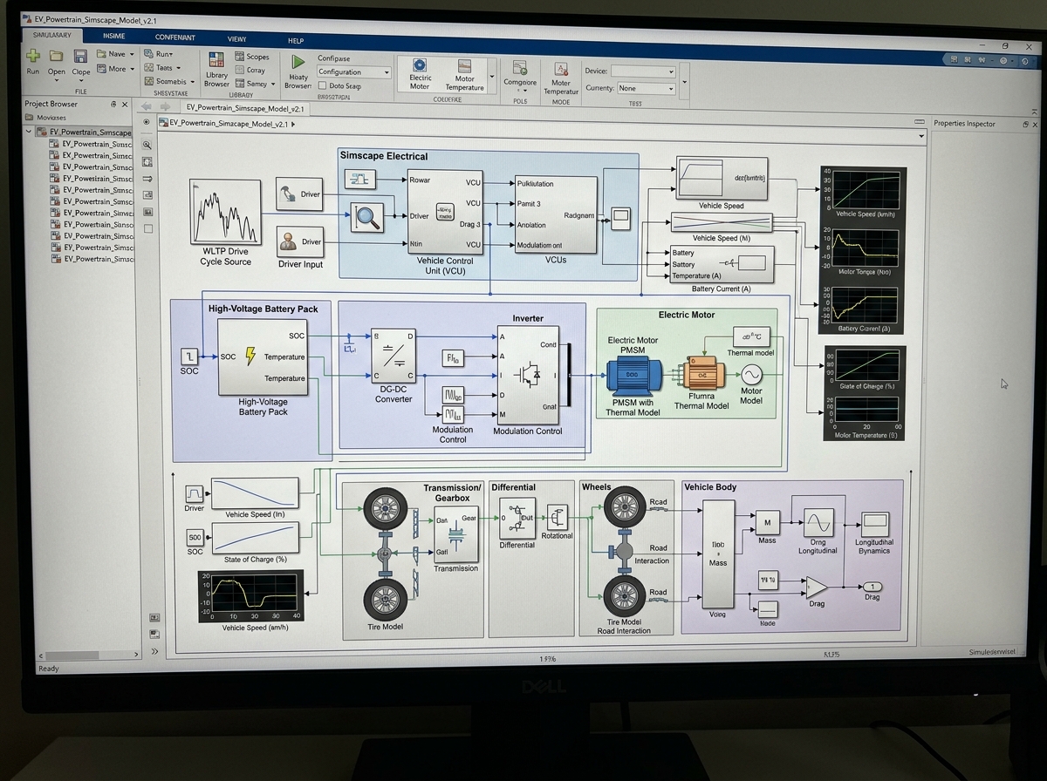Image resolution: width=1047 pixels, height=781 pixels.
Task: Open the Currenty None combo box
Action: pos(647,88)
